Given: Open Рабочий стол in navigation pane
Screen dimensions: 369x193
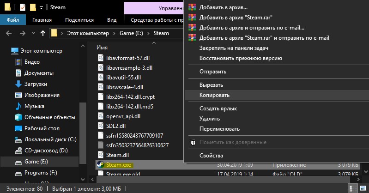Looking at the screenshot, I should (42, 128).
